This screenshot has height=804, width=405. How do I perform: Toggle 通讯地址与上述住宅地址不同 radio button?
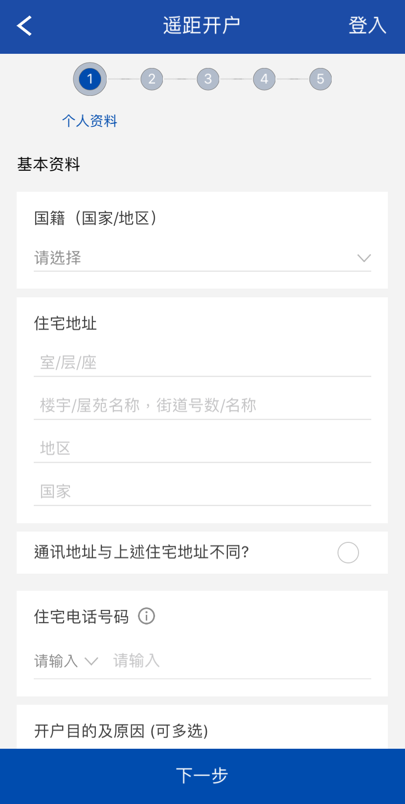point(348,553)
